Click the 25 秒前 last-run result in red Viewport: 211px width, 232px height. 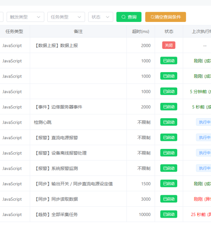pyautogui.click(x=201, y=215)
